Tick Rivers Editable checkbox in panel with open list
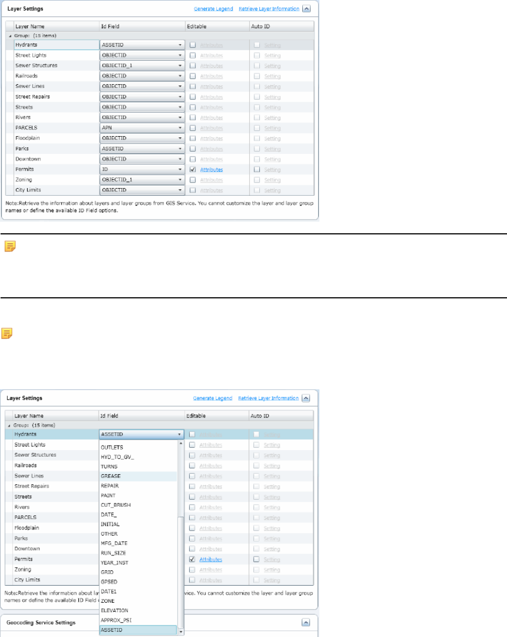The height and width of the screenshot is (637, 507). 192,507
